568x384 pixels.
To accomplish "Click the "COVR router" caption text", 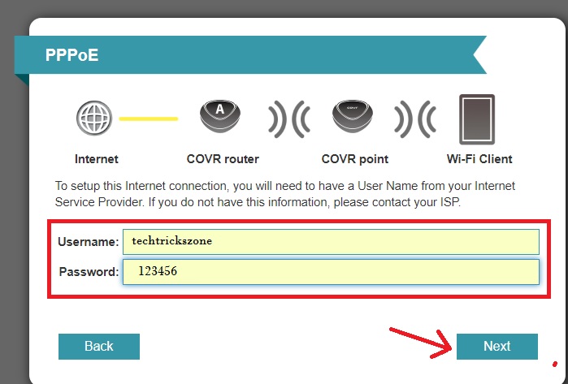I will [x=223, y=159].
